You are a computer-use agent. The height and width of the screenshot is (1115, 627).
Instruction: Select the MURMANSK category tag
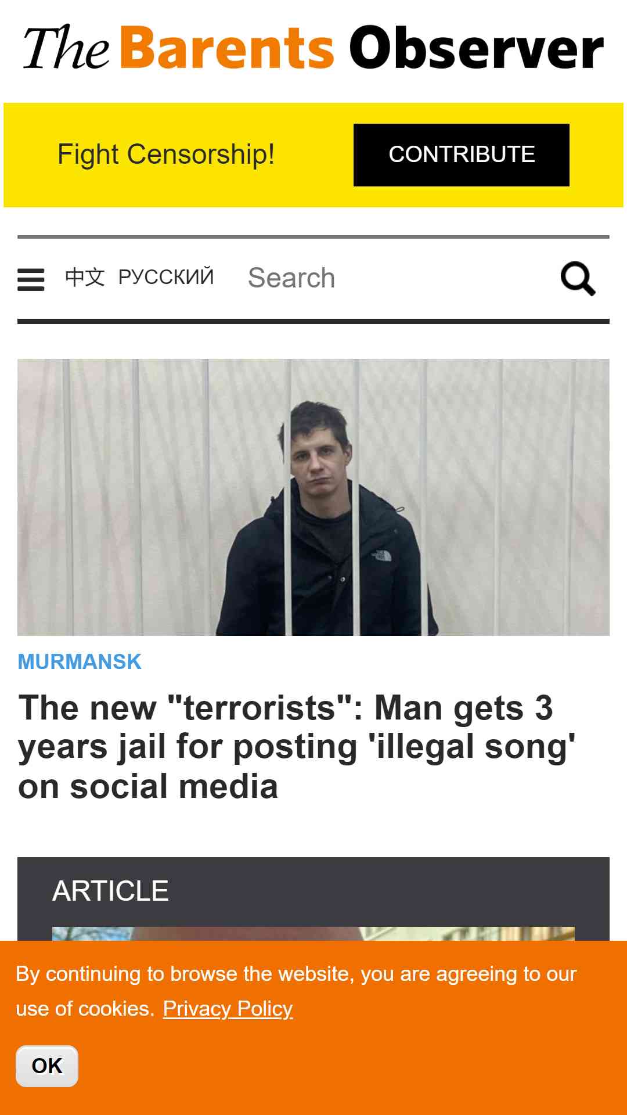(x=80, y=661)
